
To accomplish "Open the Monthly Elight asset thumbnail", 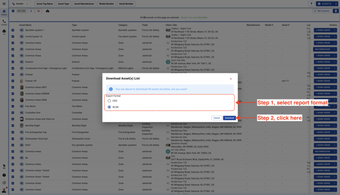I will click(x=21, y=125).
